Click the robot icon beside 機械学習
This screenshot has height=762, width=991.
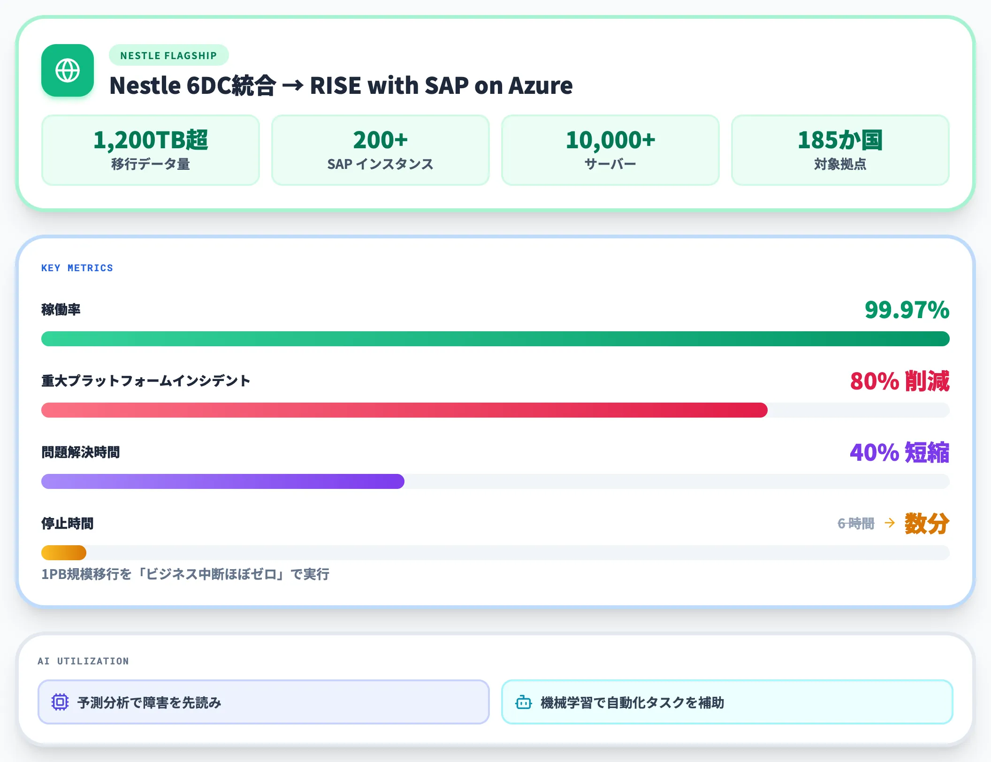pyautogui.click(x=524, y=702)
